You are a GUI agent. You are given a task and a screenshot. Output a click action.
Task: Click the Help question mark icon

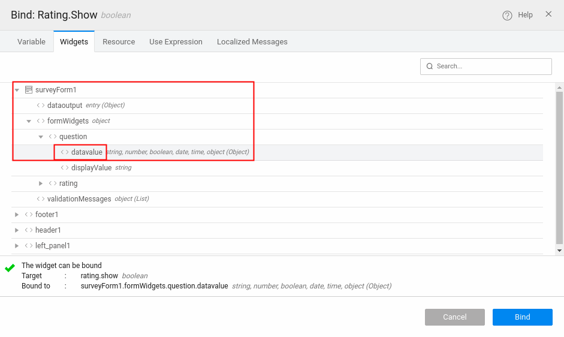(x=507, y=15)
